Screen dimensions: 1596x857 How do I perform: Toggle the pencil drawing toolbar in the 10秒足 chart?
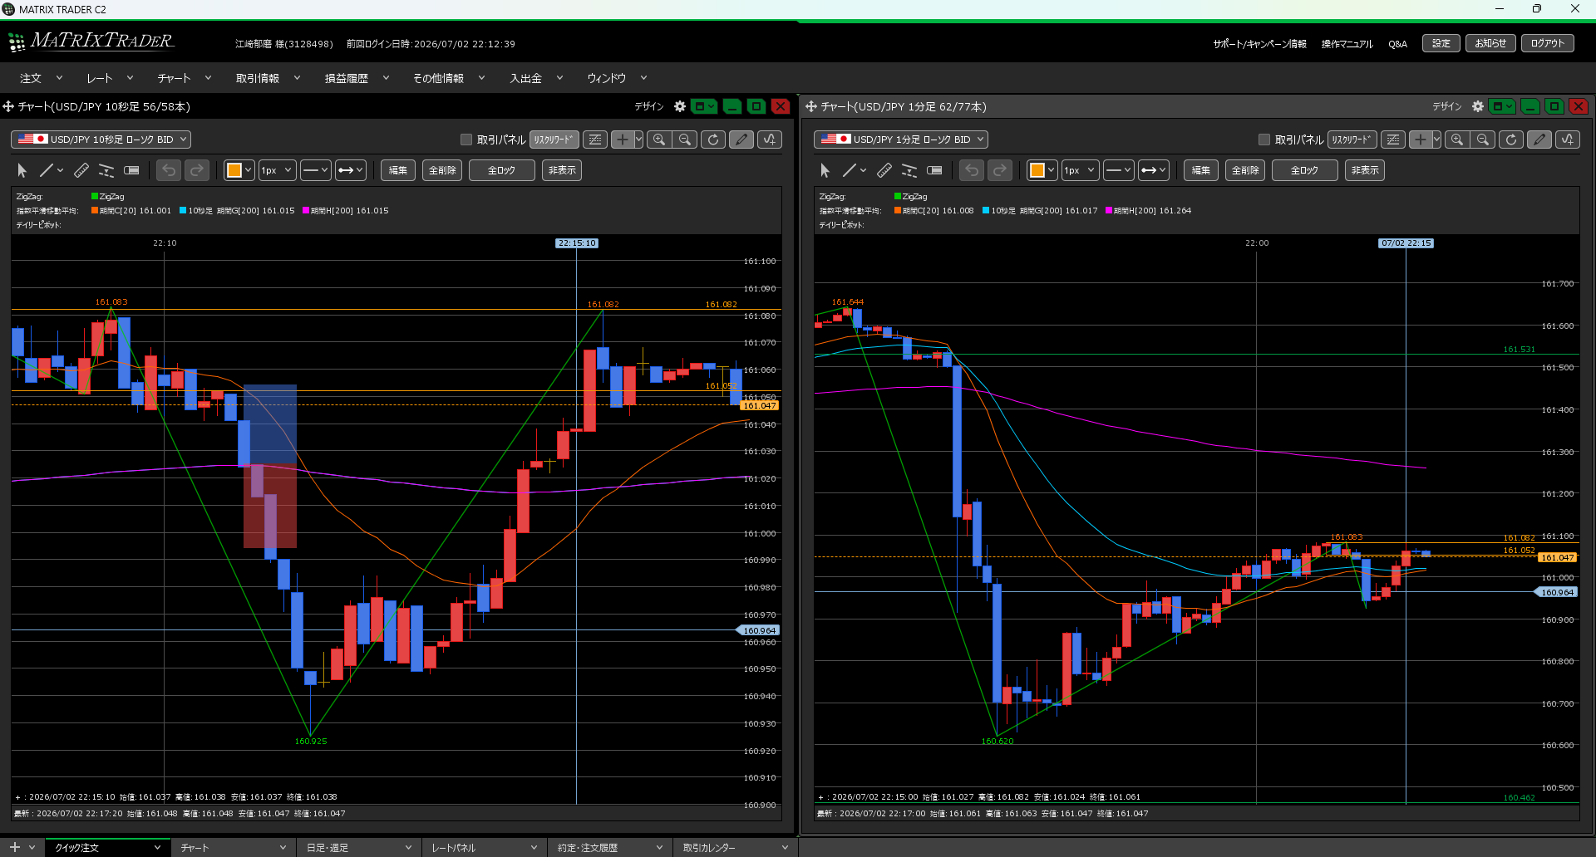(x=741, y=140)
